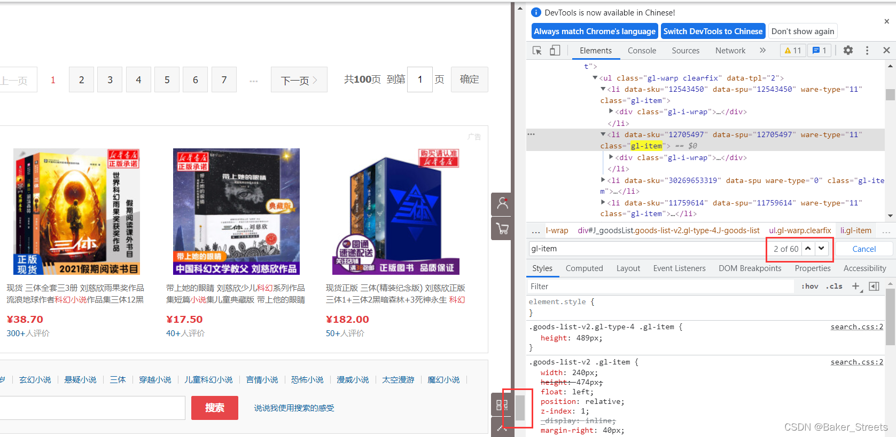Open the ellipsis actions on selected node

point(531,134)
